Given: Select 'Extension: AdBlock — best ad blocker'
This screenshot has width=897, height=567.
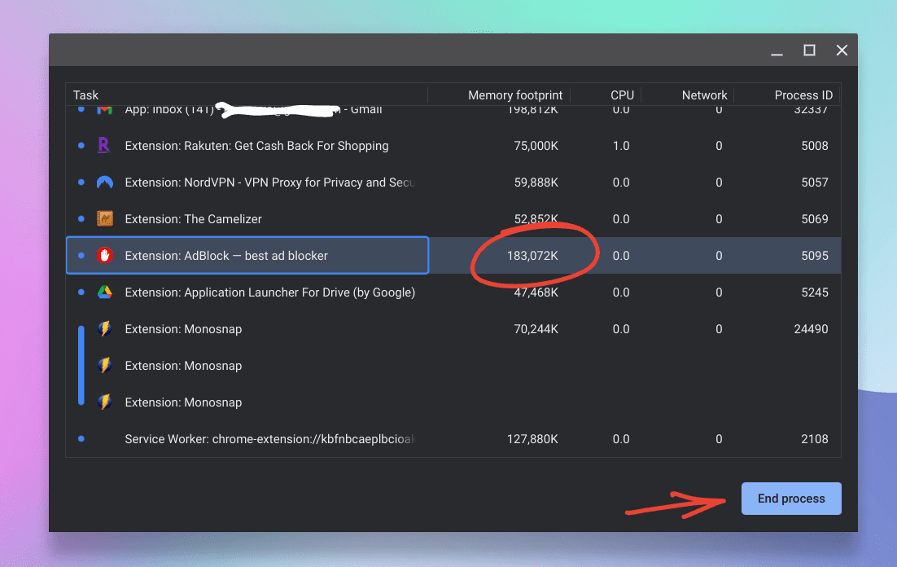Looking at the screenshot, I should click(x=453, y=256).
